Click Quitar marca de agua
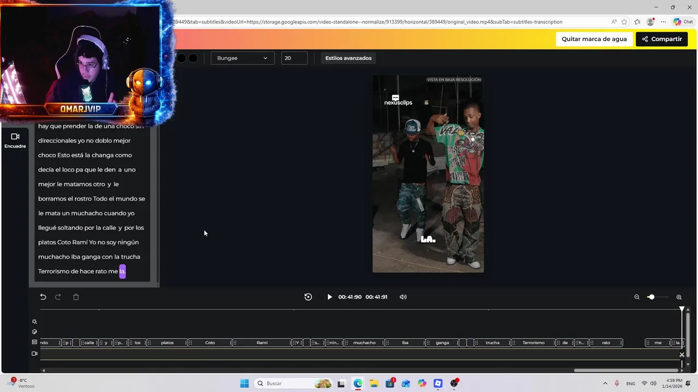 point(594,39)
